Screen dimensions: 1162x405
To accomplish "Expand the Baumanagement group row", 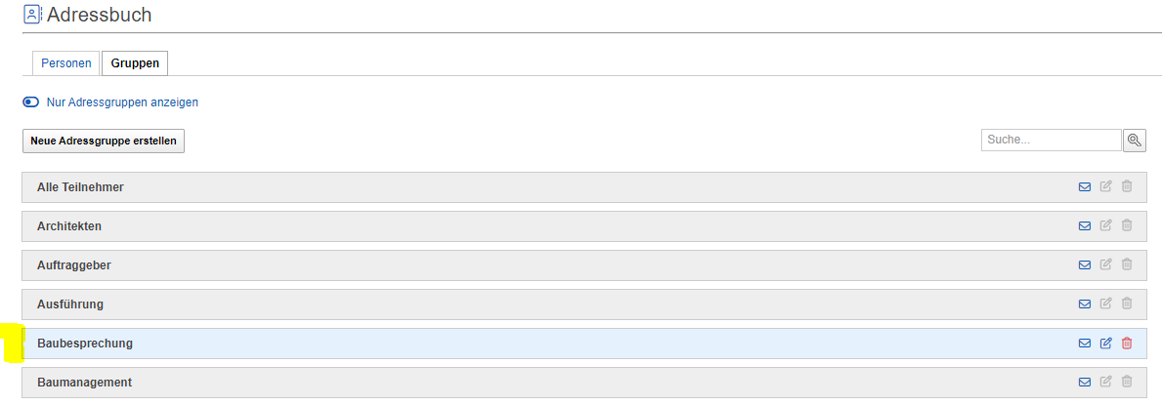I will [84, 383].
